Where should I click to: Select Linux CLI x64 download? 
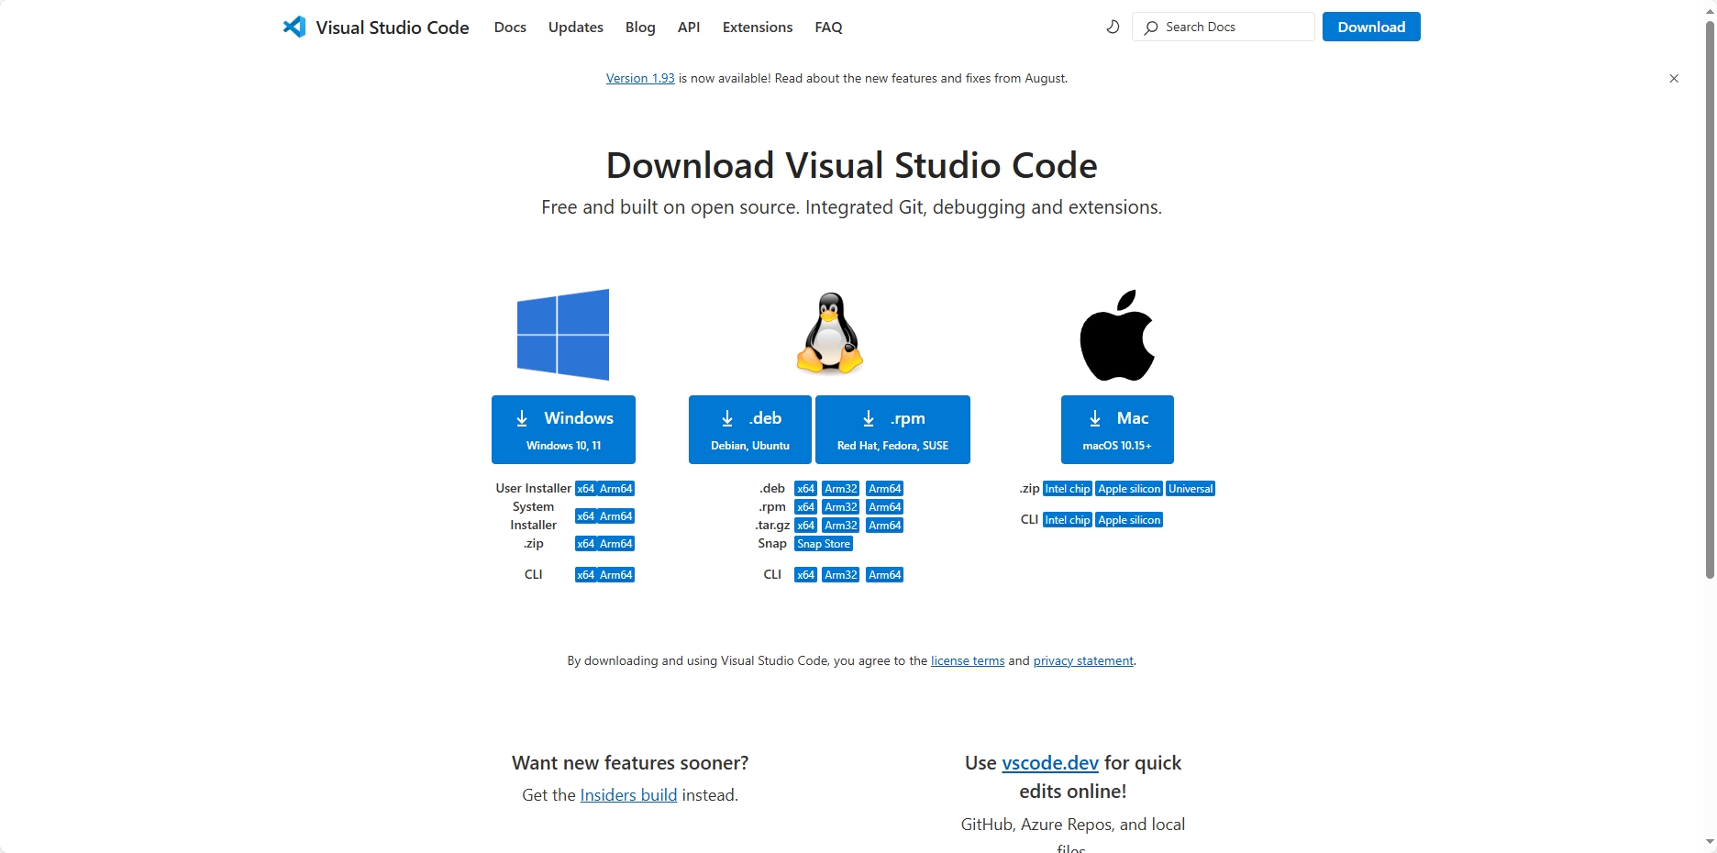click(806, 575)
